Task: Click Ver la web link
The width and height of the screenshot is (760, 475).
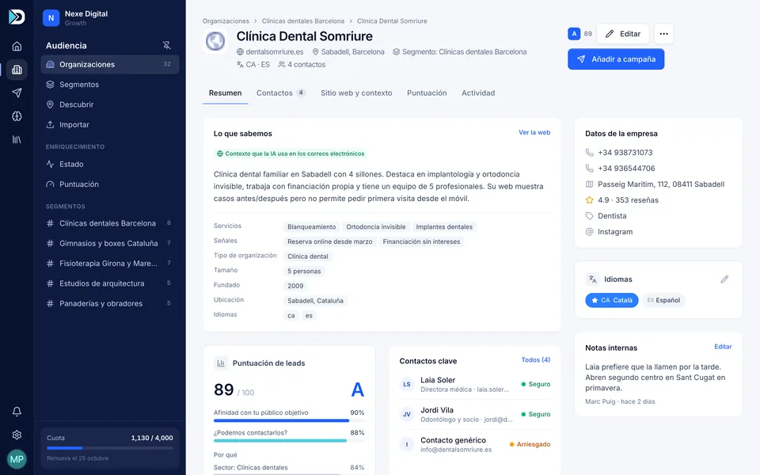Action: [x=534, y=132]
